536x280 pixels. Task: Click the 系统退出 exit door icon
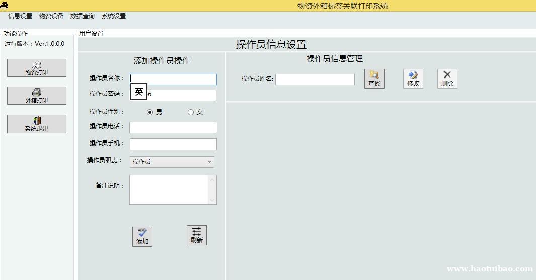pos(37,124)
